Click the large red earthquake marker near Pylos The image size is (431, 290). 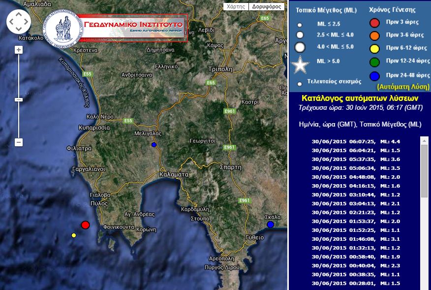point(85,225)
